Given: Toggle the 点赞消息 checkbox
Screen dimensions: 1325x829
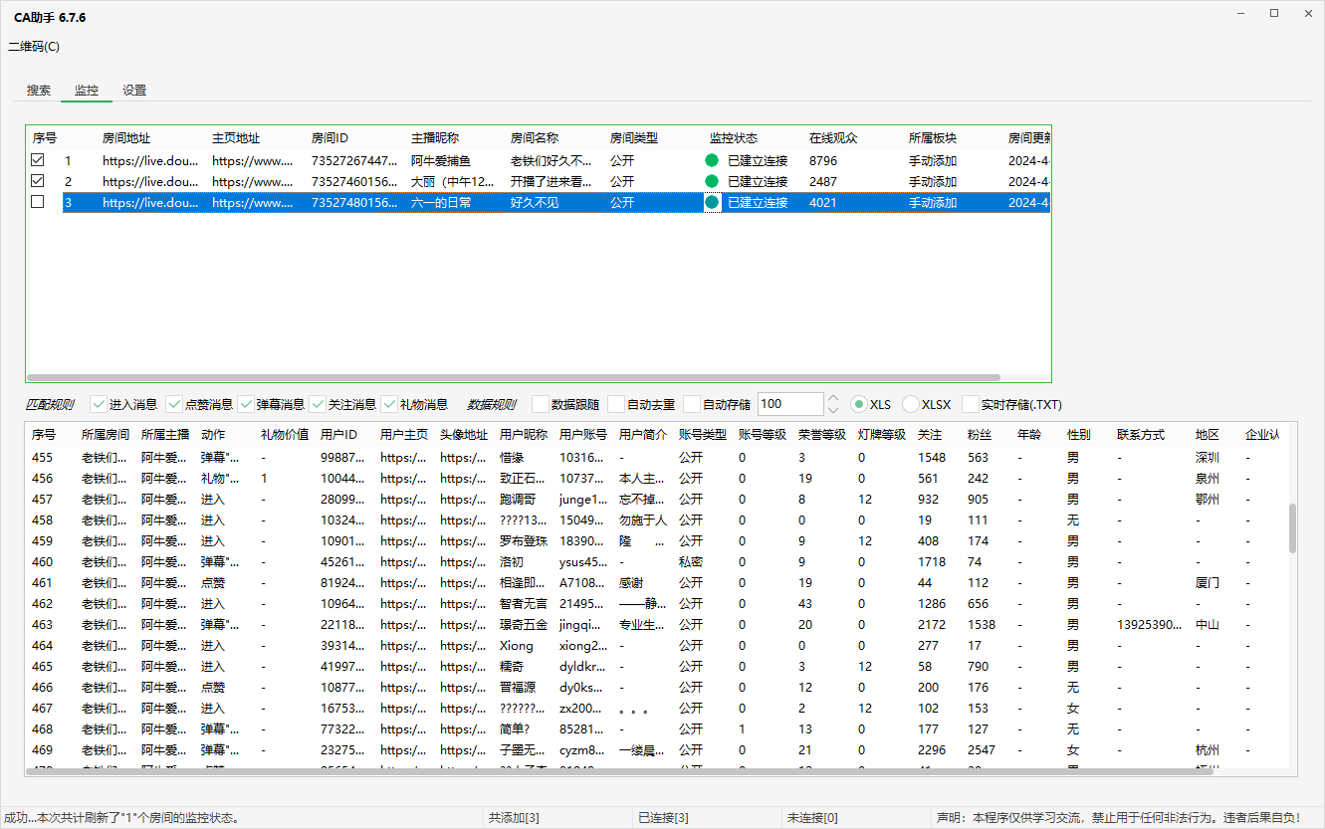Looking at the screenshot, I should [x=174, y=404].
